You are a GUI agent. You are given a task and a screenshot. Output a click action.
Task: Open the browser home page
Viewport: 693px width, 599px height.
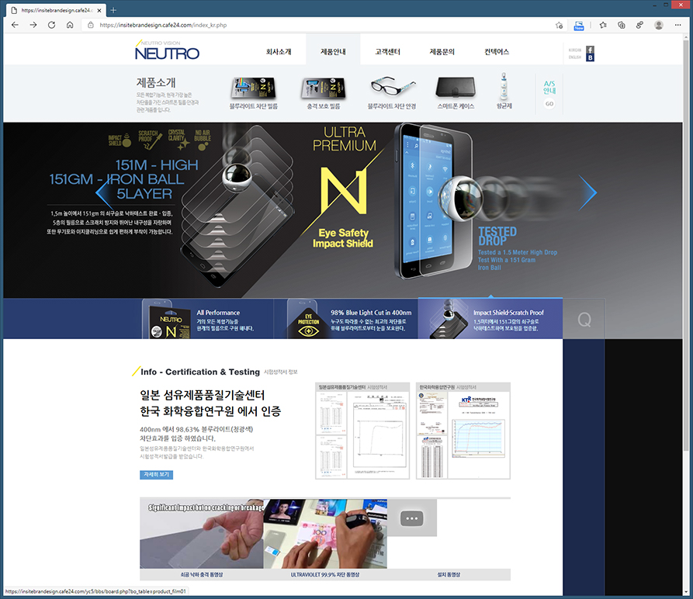(x=70, y=25)
